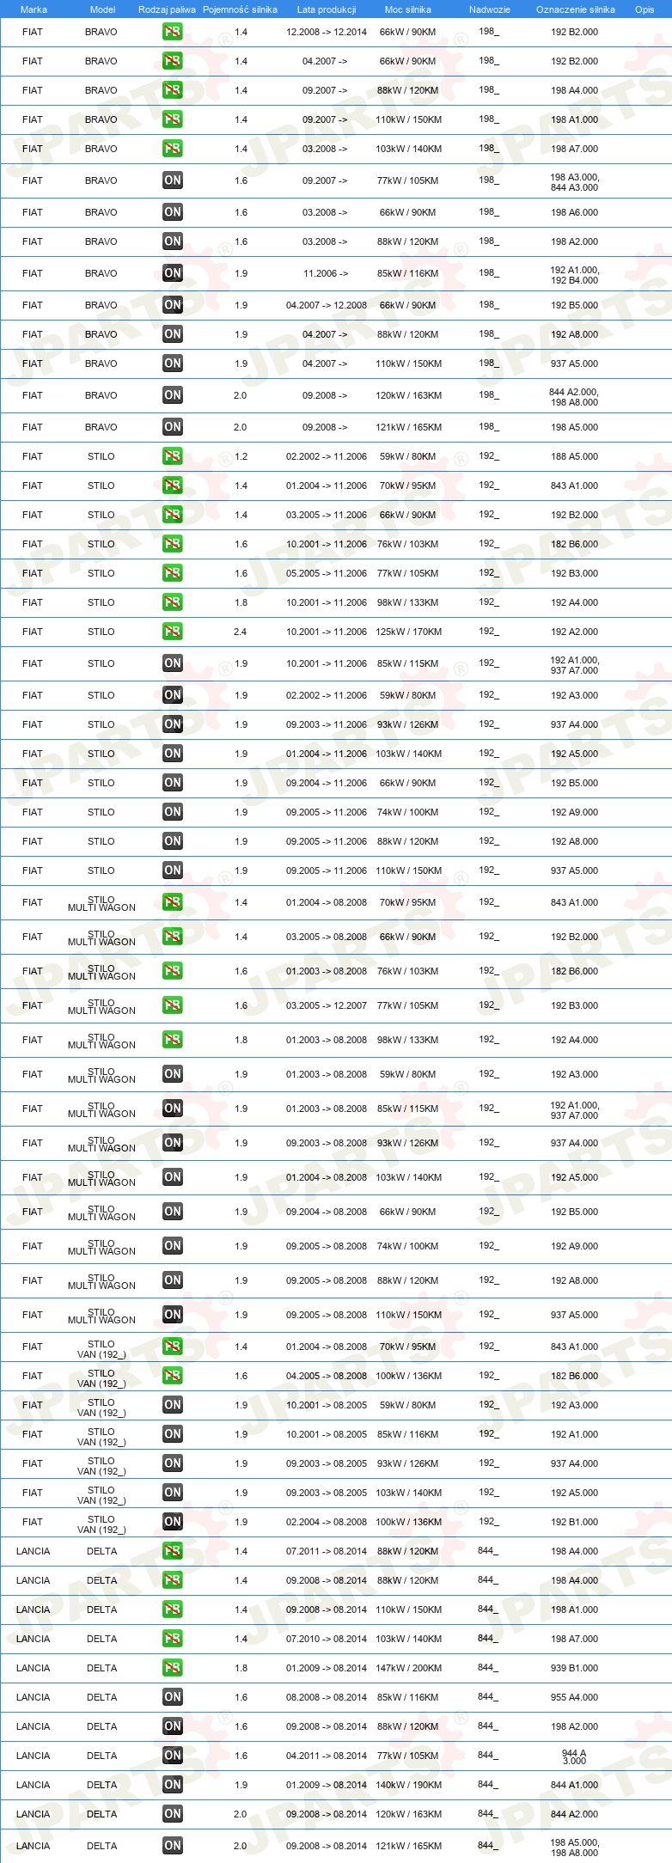Screen dimensions: 672x1863
Task: Click diesel icon for Lancia Delta 955 A4.000
Action: coord(173,1697)
